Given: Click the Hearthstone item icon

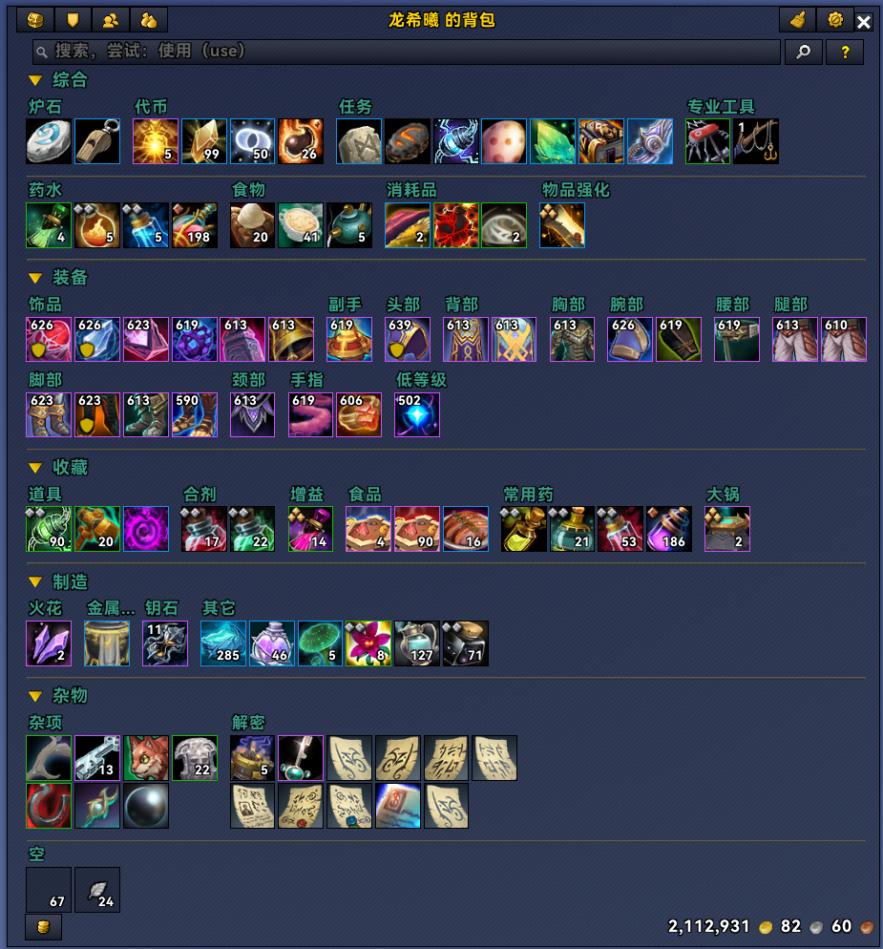Looking at the screenshot, I should [x=49, y=141].
